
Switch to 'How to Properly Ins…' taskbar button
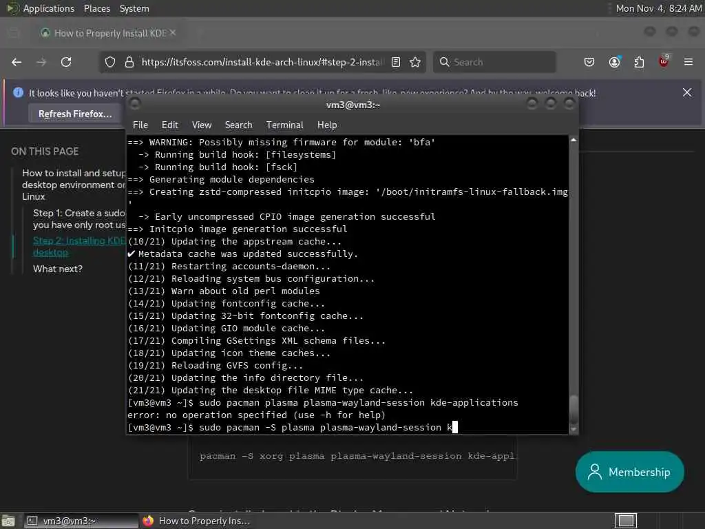coord(196,521)
